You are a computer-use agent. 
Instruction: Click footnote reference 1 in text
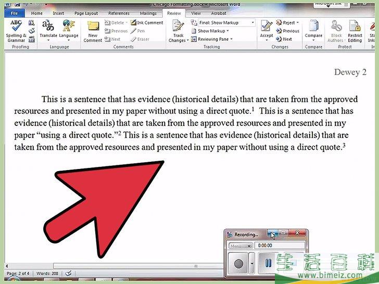253,109
